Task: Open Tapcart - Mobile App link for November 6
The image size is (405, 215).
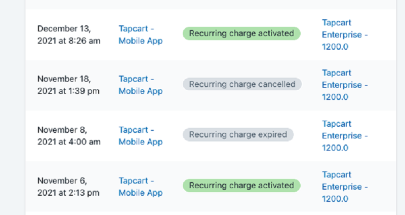Action: 140,187
